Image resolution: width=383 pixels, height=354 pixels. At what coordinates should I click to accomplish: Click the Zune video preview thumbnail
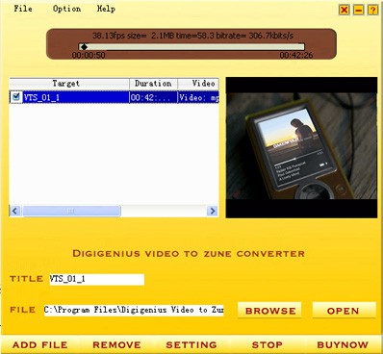pyautogui.click(x=301, y=147)
